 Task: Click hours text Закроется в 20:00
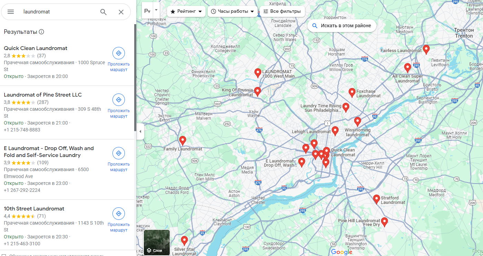48,76
